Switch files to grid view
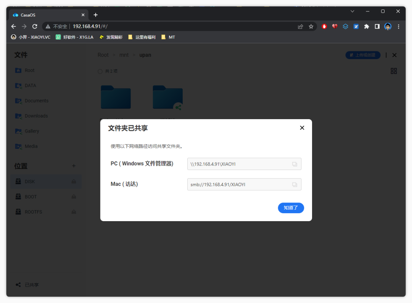This screenshot has height=303, width=412. click(x=394, y=71)
